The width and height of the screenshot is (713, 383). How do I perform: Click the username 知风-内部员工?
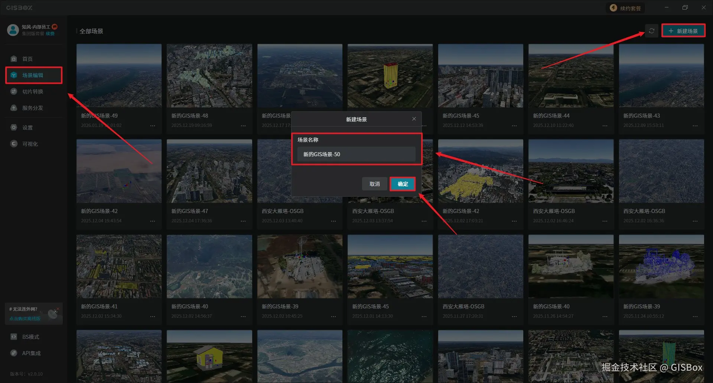click(x=36, y=27)
